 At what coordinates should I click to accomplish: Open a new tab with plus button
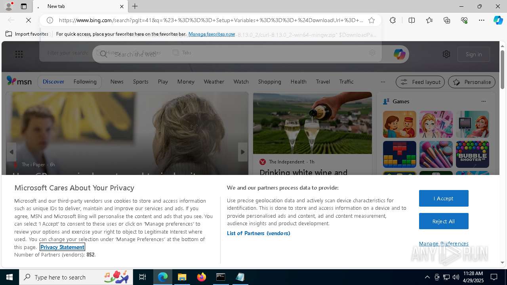[135, 6]
